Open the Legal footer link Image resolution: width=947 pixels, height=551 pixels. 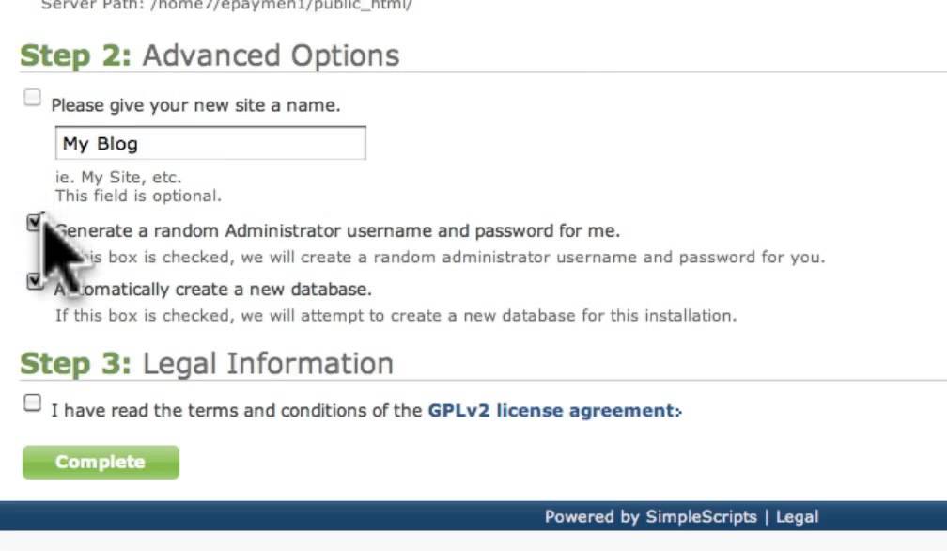point(796,516)
